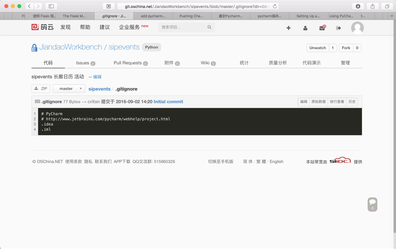
Task: Go back with Safari's back arrow
Action: tap(30, 6)
